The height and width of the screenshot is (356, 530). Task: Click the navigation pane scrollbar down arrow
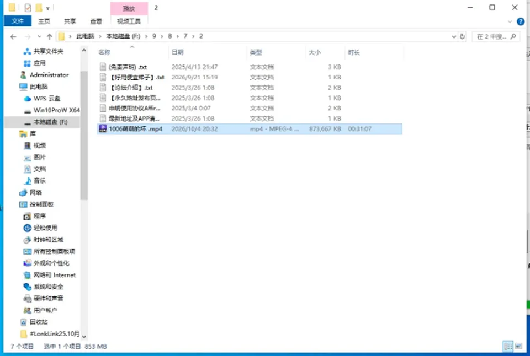pos(84,336)
